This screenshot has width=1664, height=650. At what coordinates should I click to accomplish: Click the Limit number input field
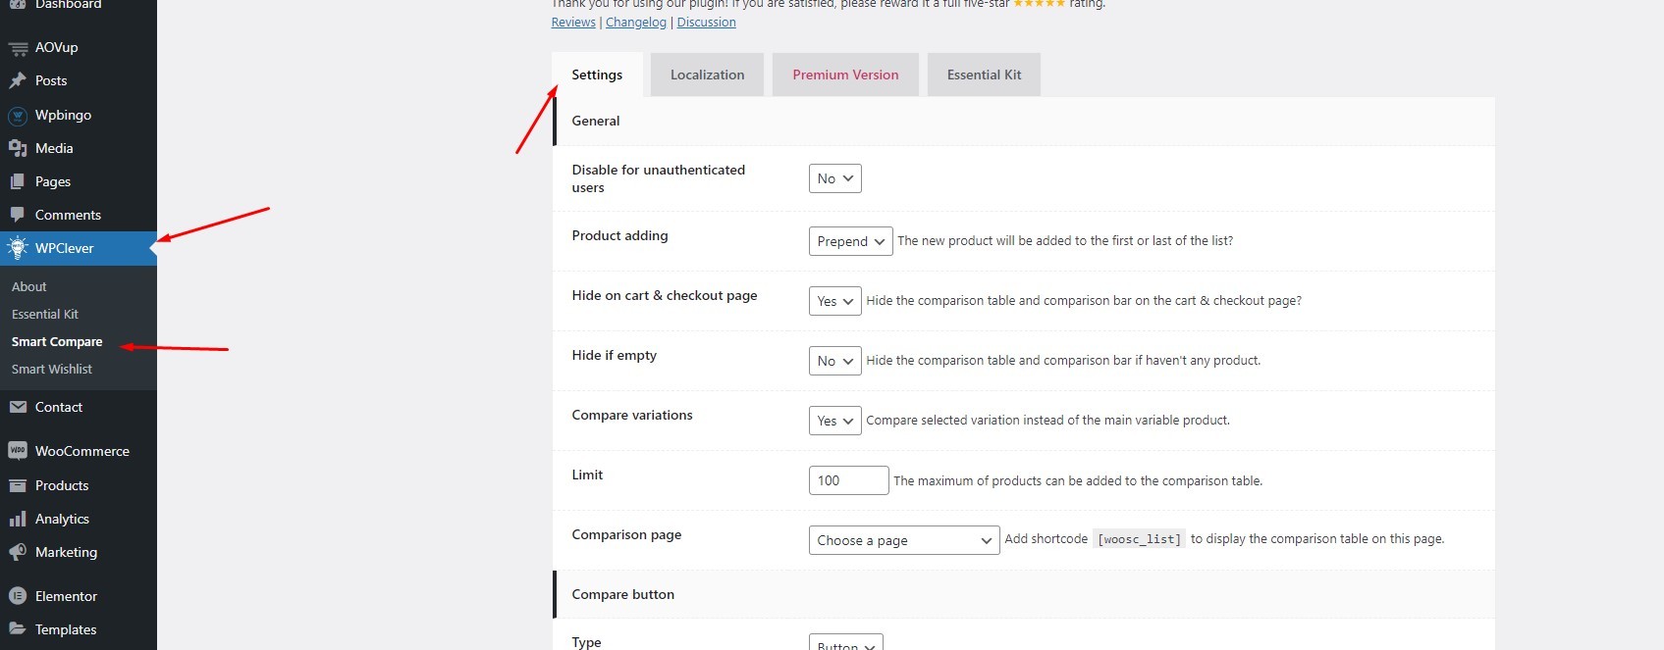(848, 480)
